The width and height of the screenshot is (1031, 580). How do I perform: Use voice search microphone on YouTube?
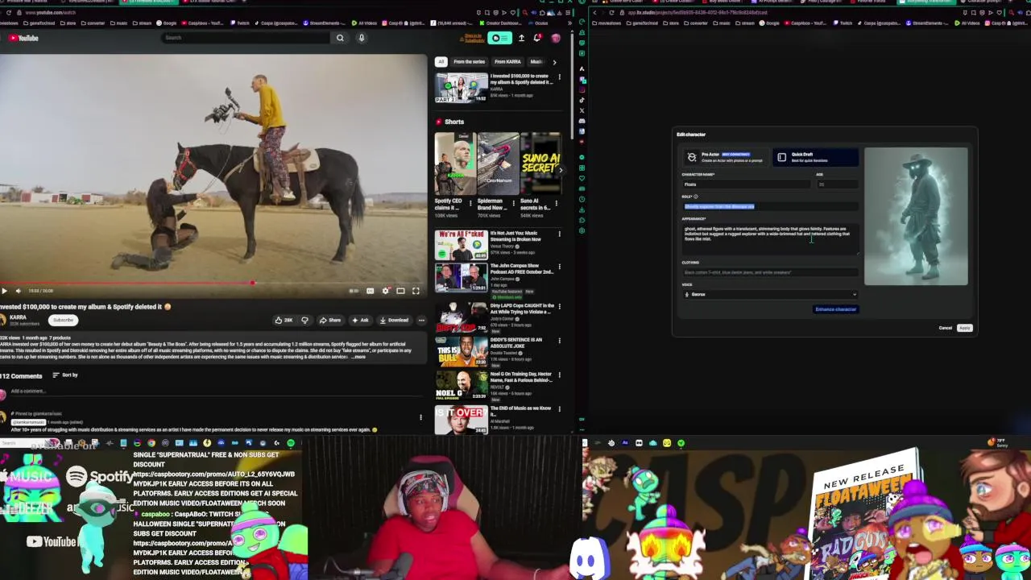(x=362, y=38)
